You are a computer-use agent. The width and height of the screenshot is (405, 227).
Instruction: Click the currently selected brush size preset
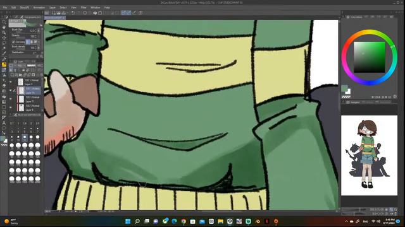(25, 137)
